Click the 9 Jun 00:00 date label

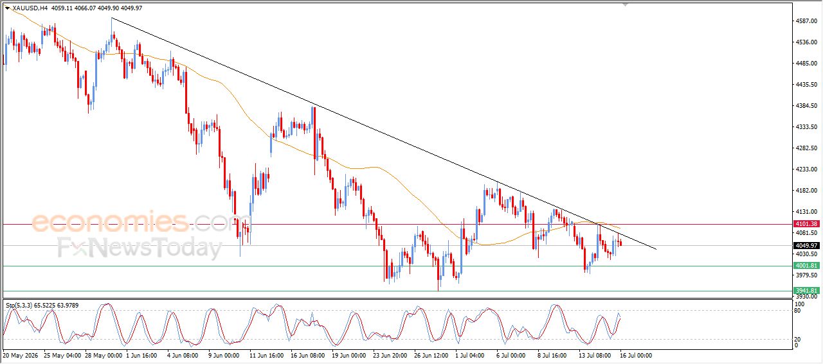(223, 354)
